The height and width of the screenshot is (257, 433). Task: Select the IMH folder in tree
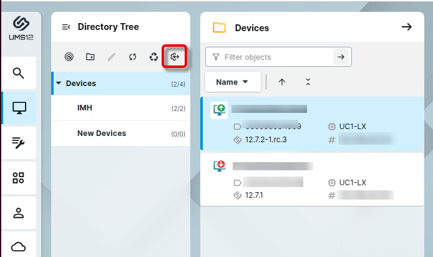pyautogui.click(x=85, y=108)
